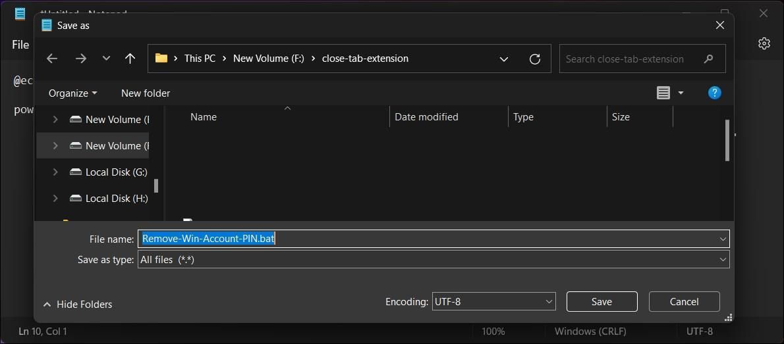The image size is (784, 344).
Task: Expand Local Disk (H:) node
Action: 55,198
